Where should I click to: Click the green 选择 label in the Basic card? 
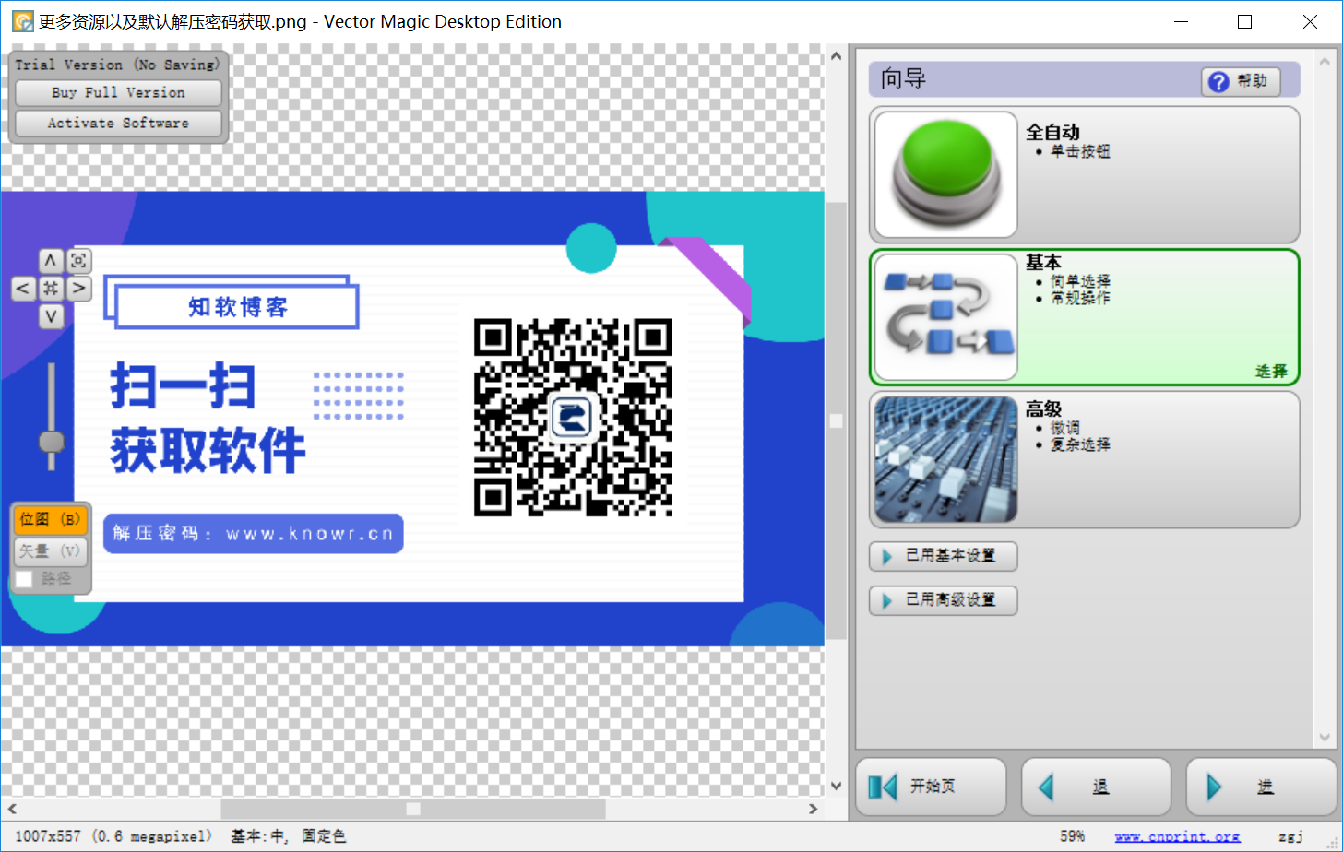click(1271, 371)
